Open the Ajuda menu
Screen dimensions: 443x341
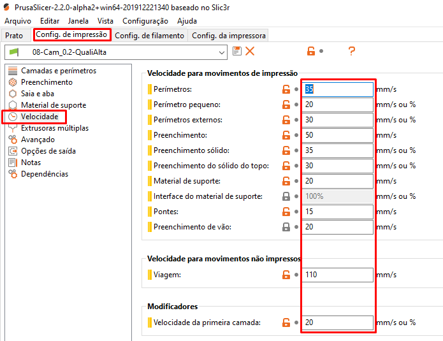(x=187, y=21)
